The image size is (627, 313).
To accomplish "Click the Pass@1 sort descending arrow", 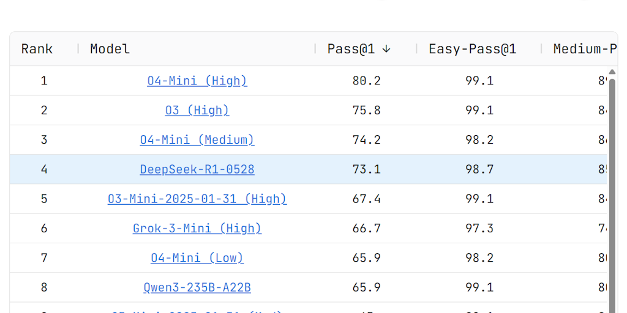I will pos(386,49).
